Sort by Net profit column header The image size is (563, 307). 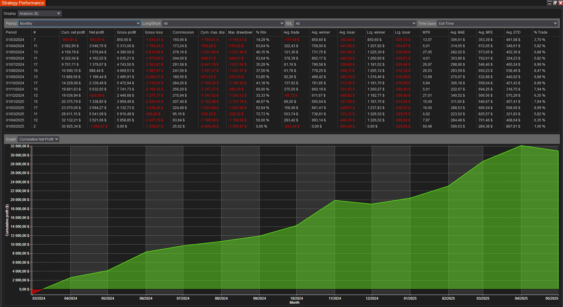coord(101,32)
